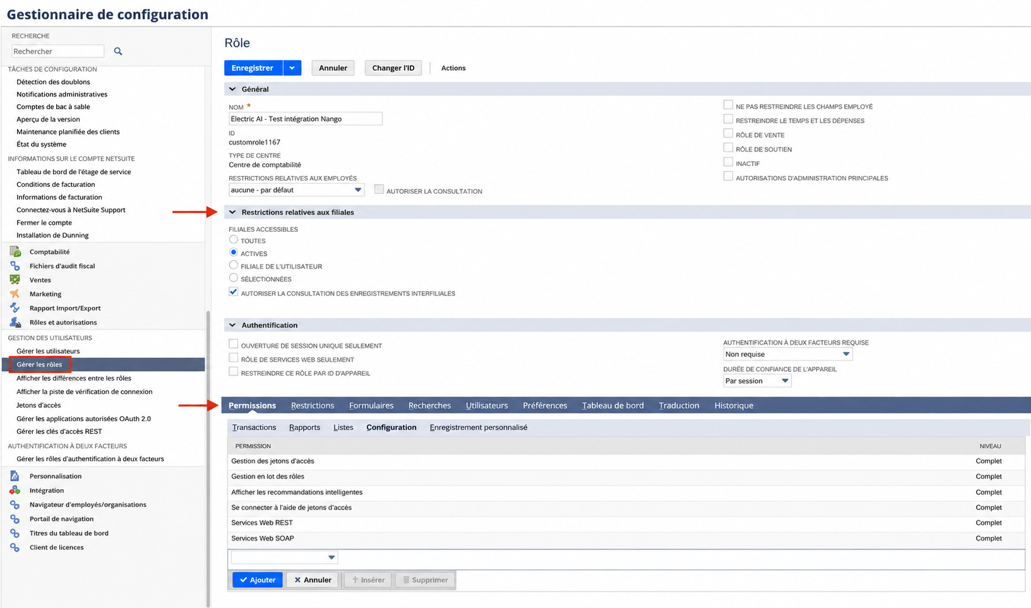Screen dimensions: 1031x608
Task: Click Rôles et autorisations icon
Action: (x=15, y=322)
